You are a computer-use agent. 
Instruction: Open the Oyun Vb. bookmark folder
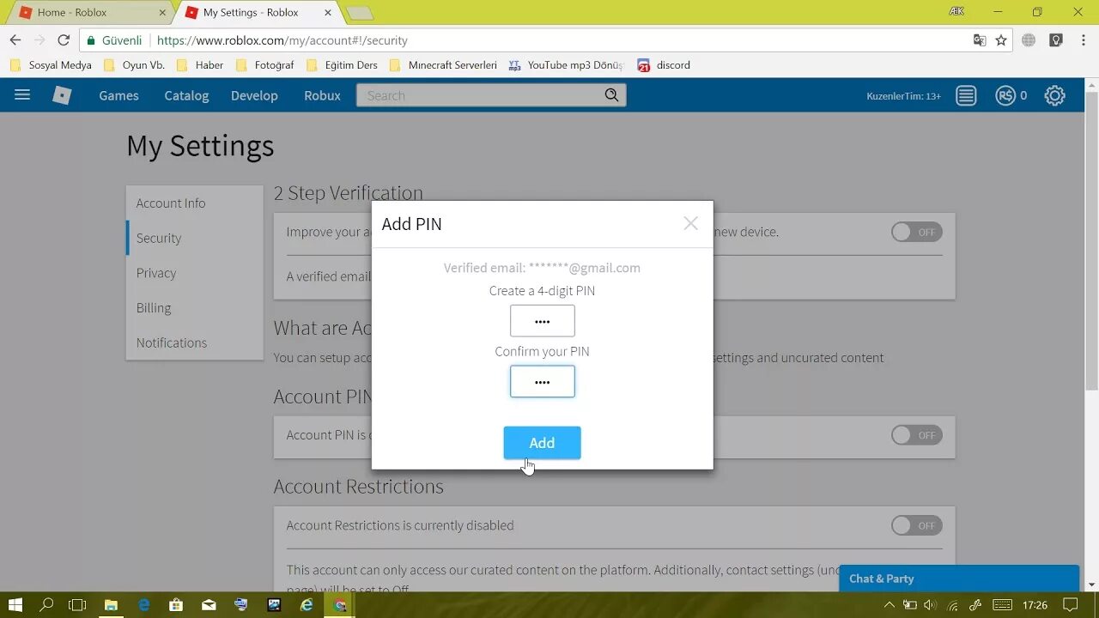click(135, 65)
